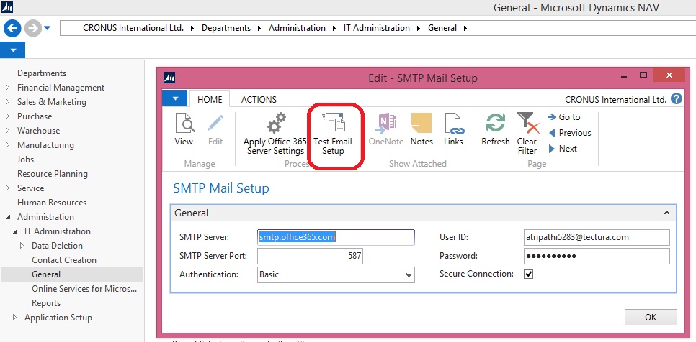The width and height of the screenshot is (696, 342).
Task: Click the User ID field
Action: tap(597, 237)
